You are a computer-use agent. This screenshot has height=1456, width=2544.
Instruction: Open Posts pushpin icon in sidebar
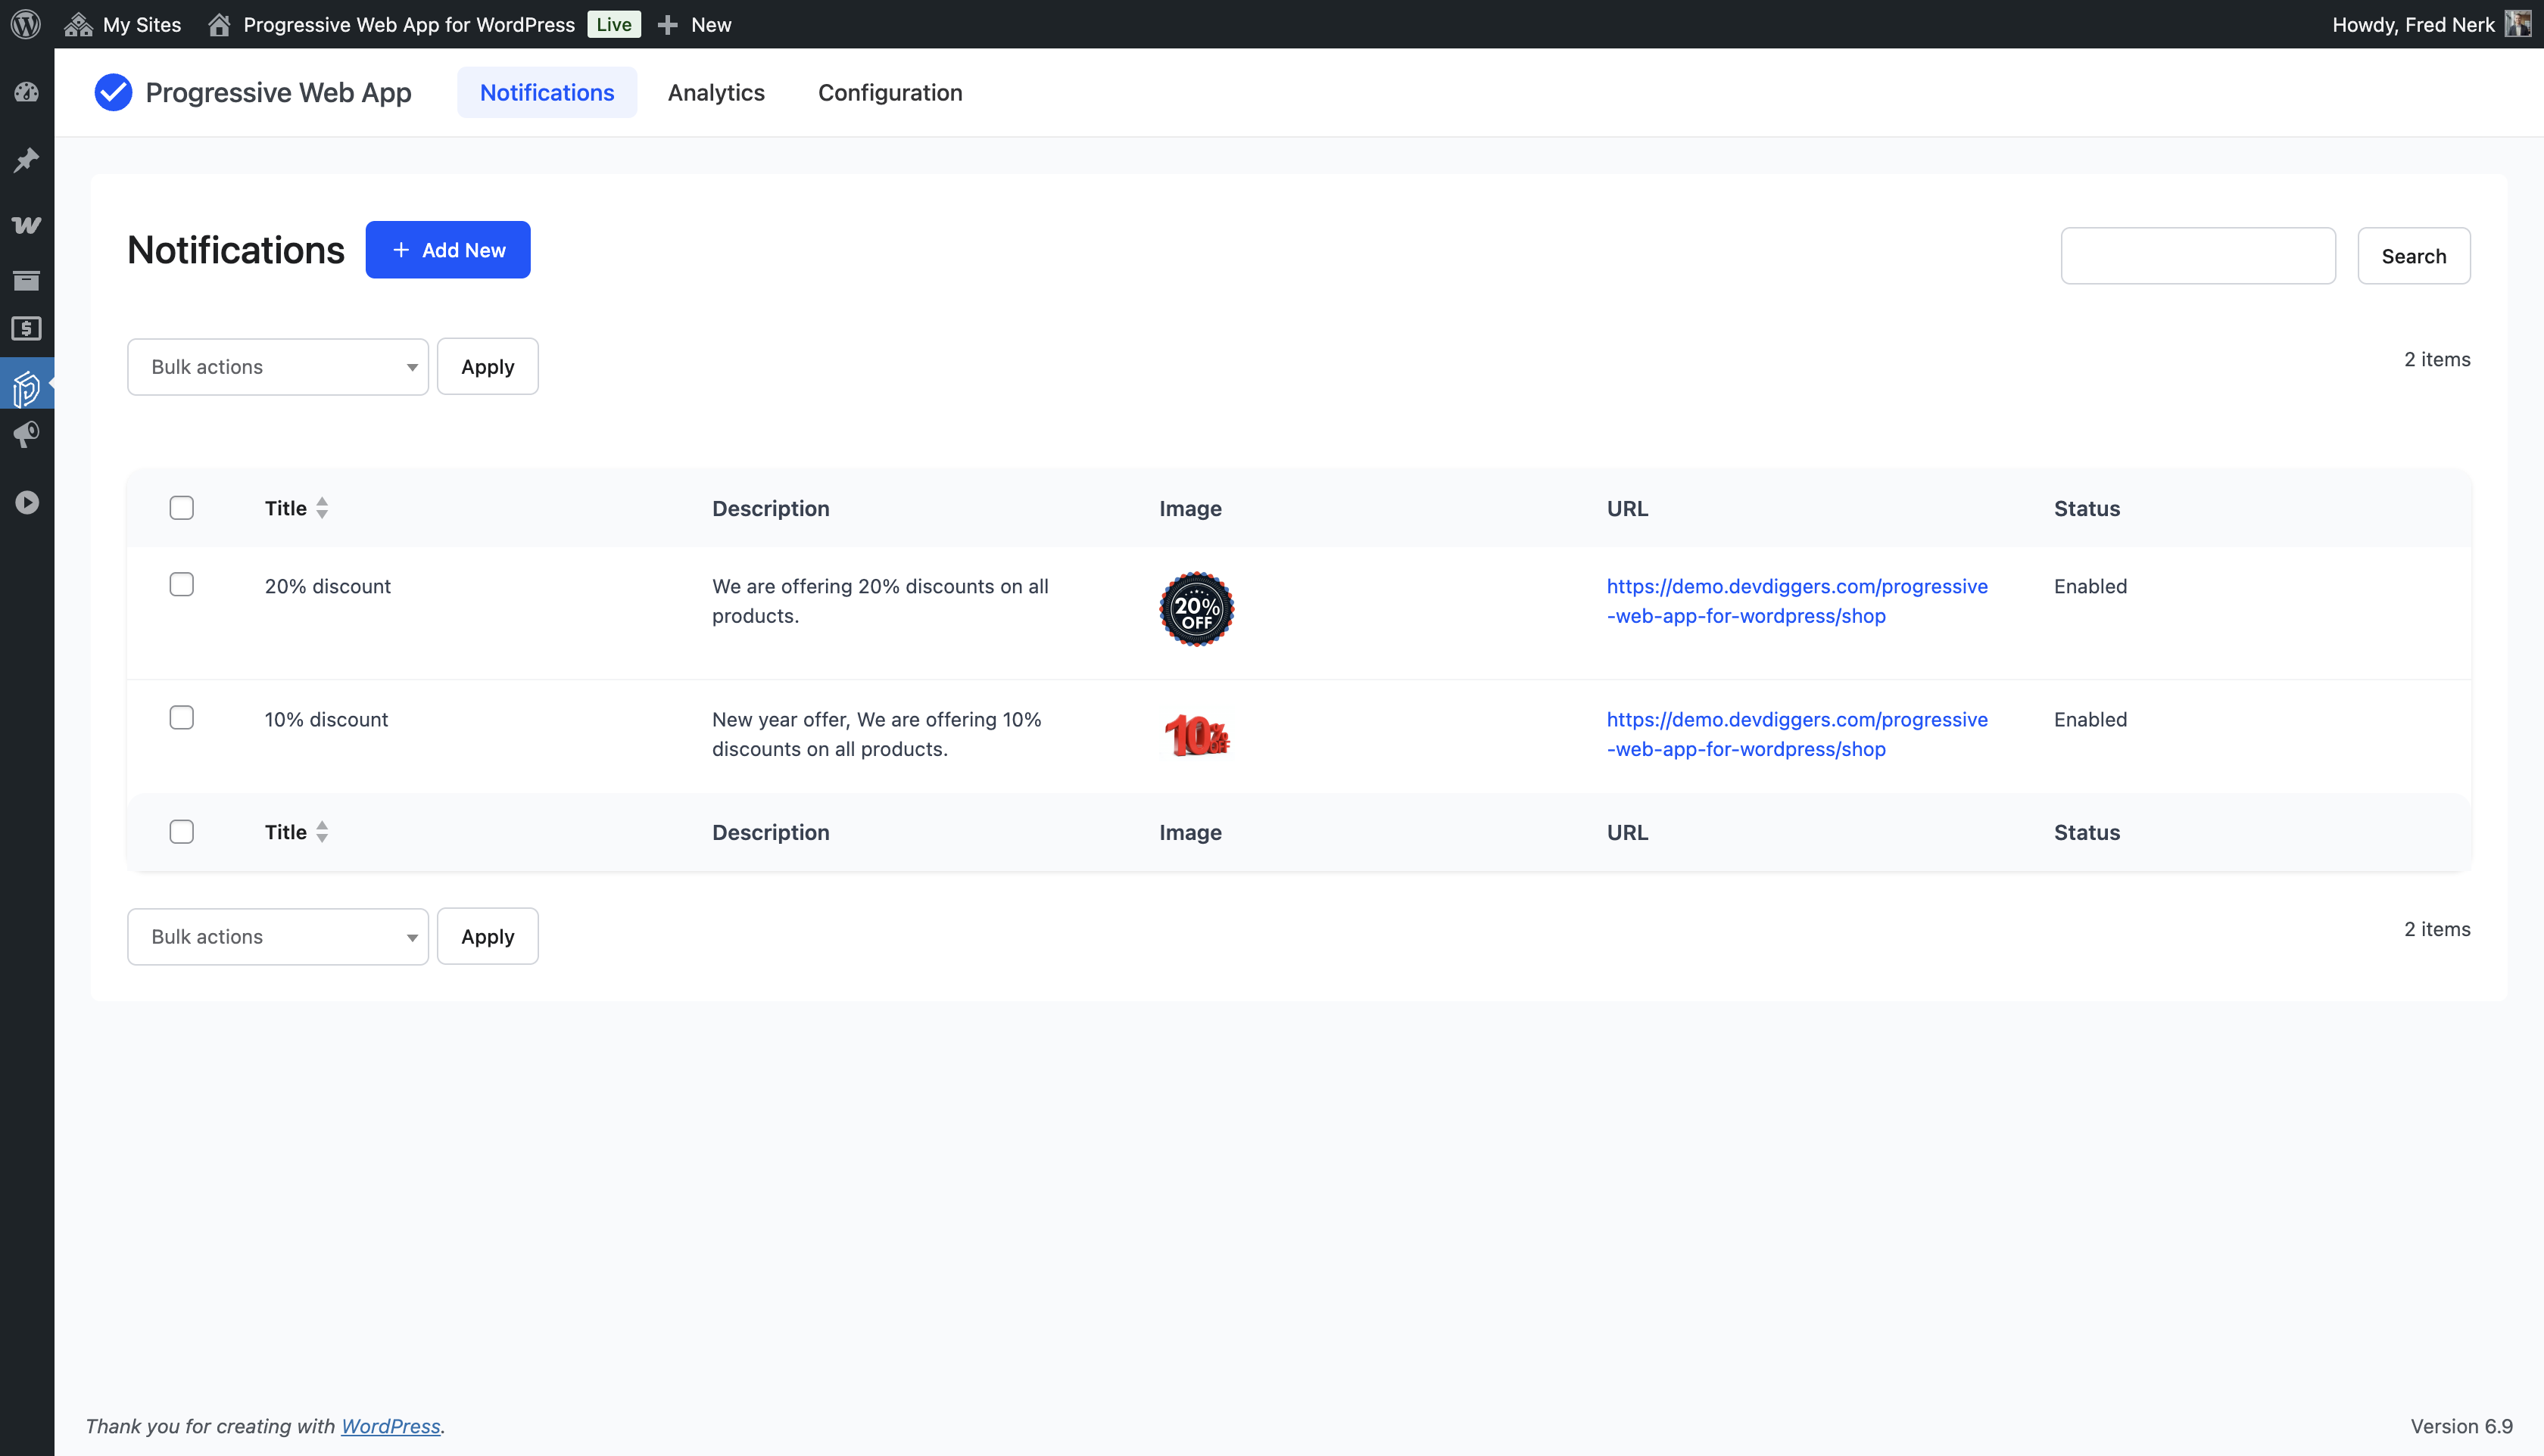pos(27,160)
